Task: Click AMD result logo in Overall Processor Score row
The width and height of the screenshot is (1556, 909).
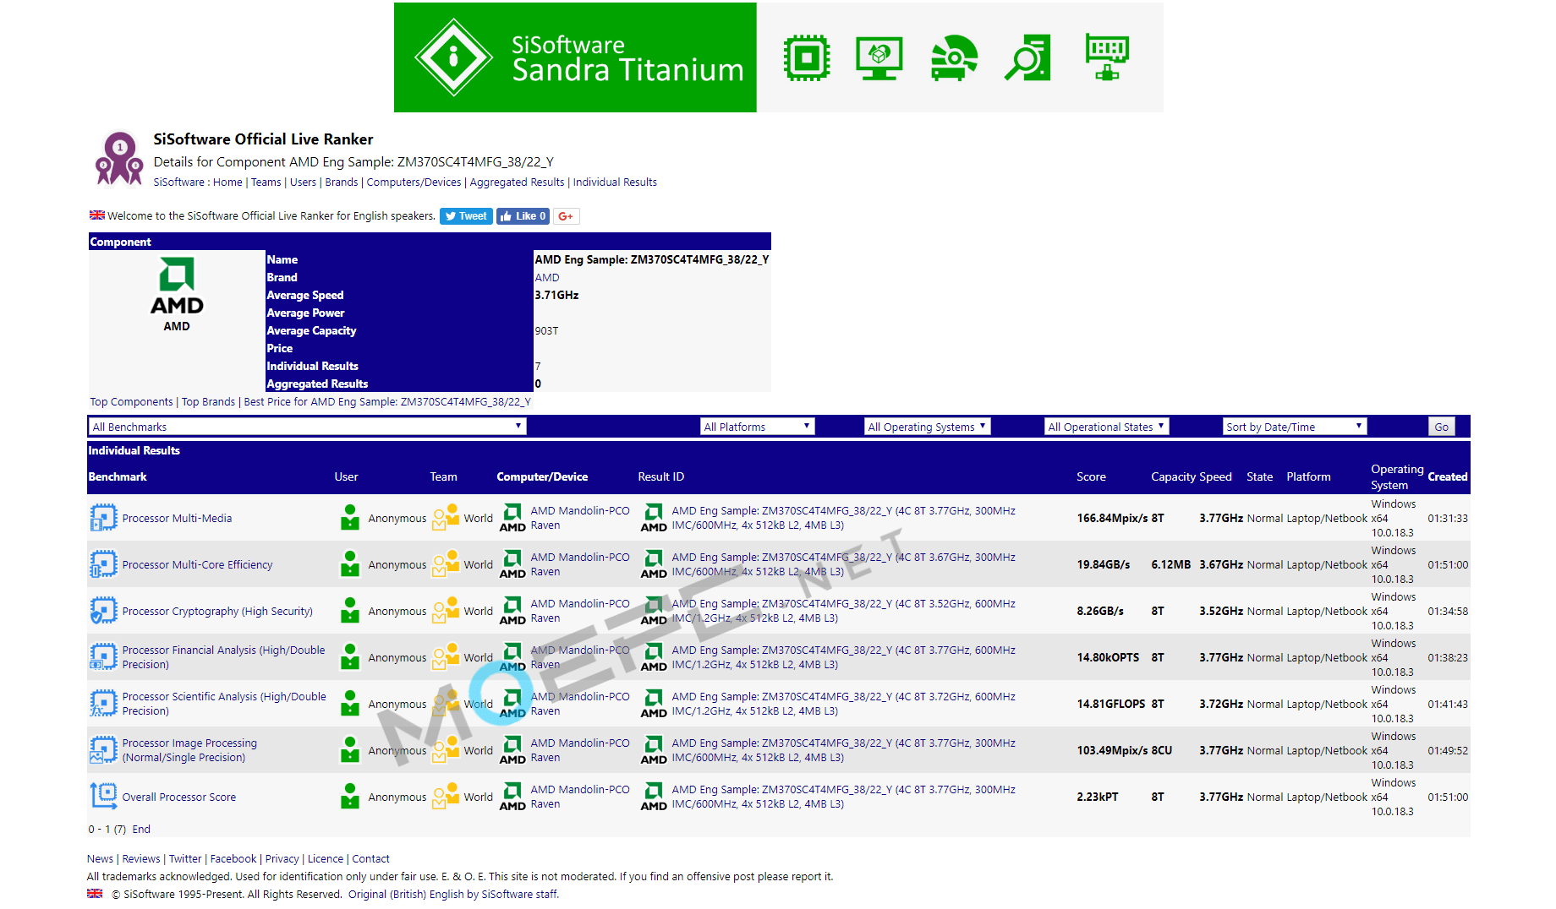Action: pos(654,797)
